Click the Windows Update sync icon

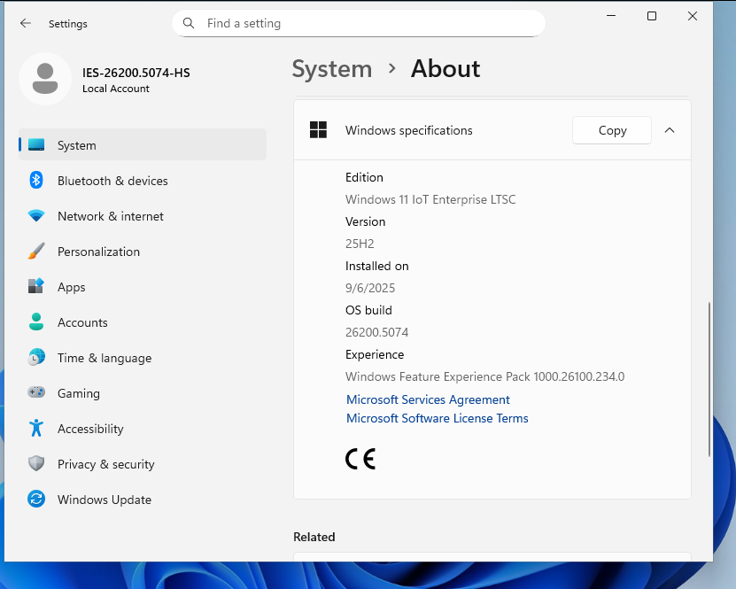(x=36, y=499)
